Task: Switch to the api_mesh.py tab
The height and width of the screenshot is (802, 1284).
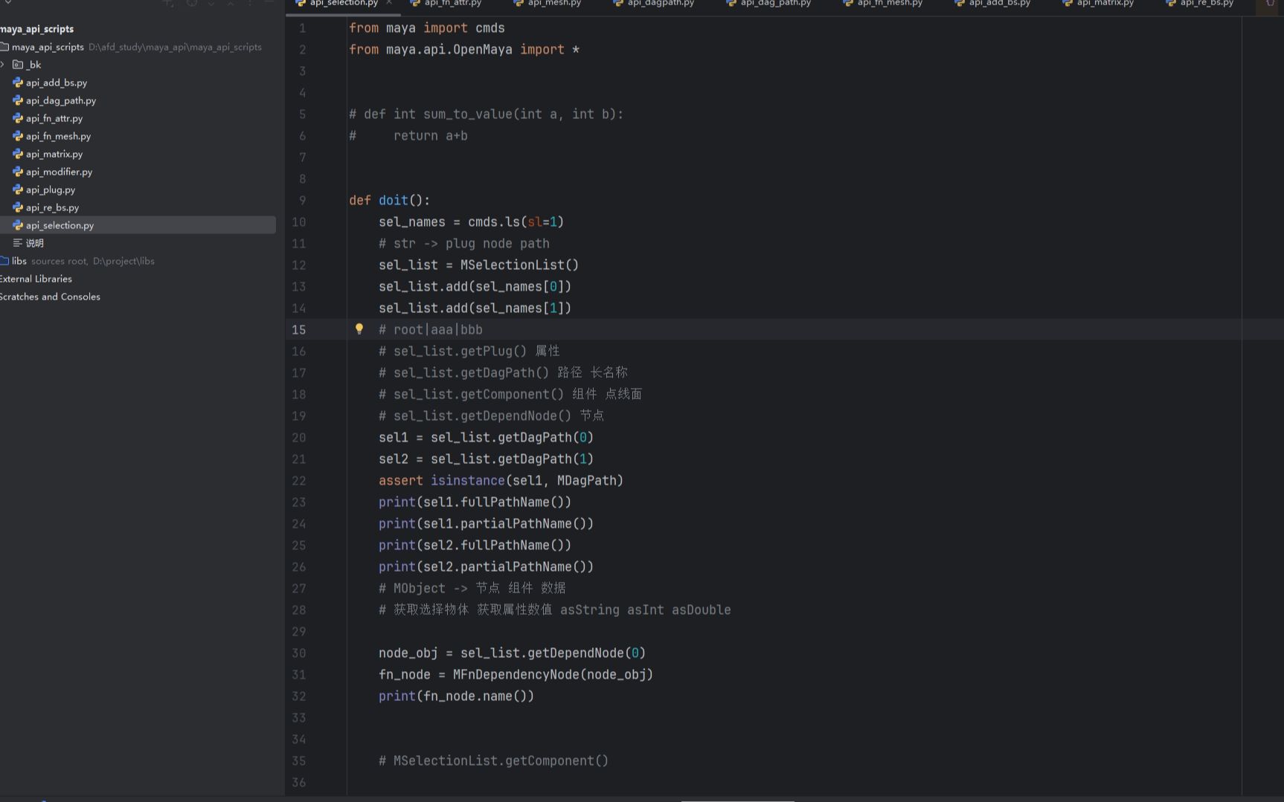Action: [553, 4]
